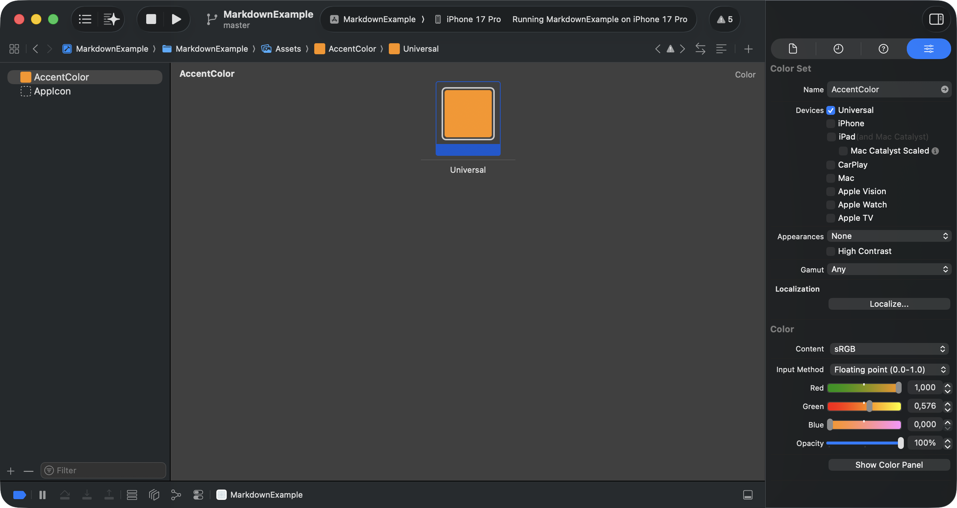Viewport: 957px width, 508px height.
Task: Open the Debug View Hierarchy icon
Action: 154,495
